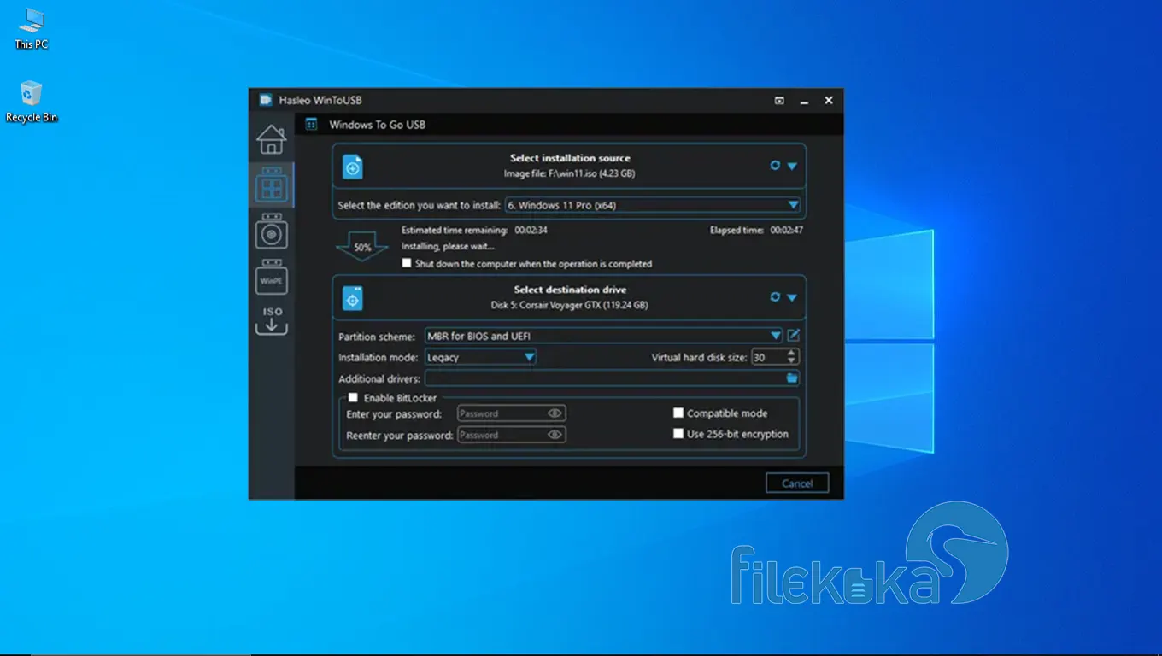Click the destination drive target icon

pyautogui.click(x=353, y=298)
